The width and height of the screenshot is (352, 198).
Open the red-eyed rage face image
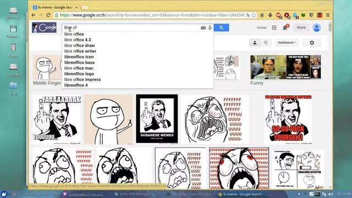point(239,168)
